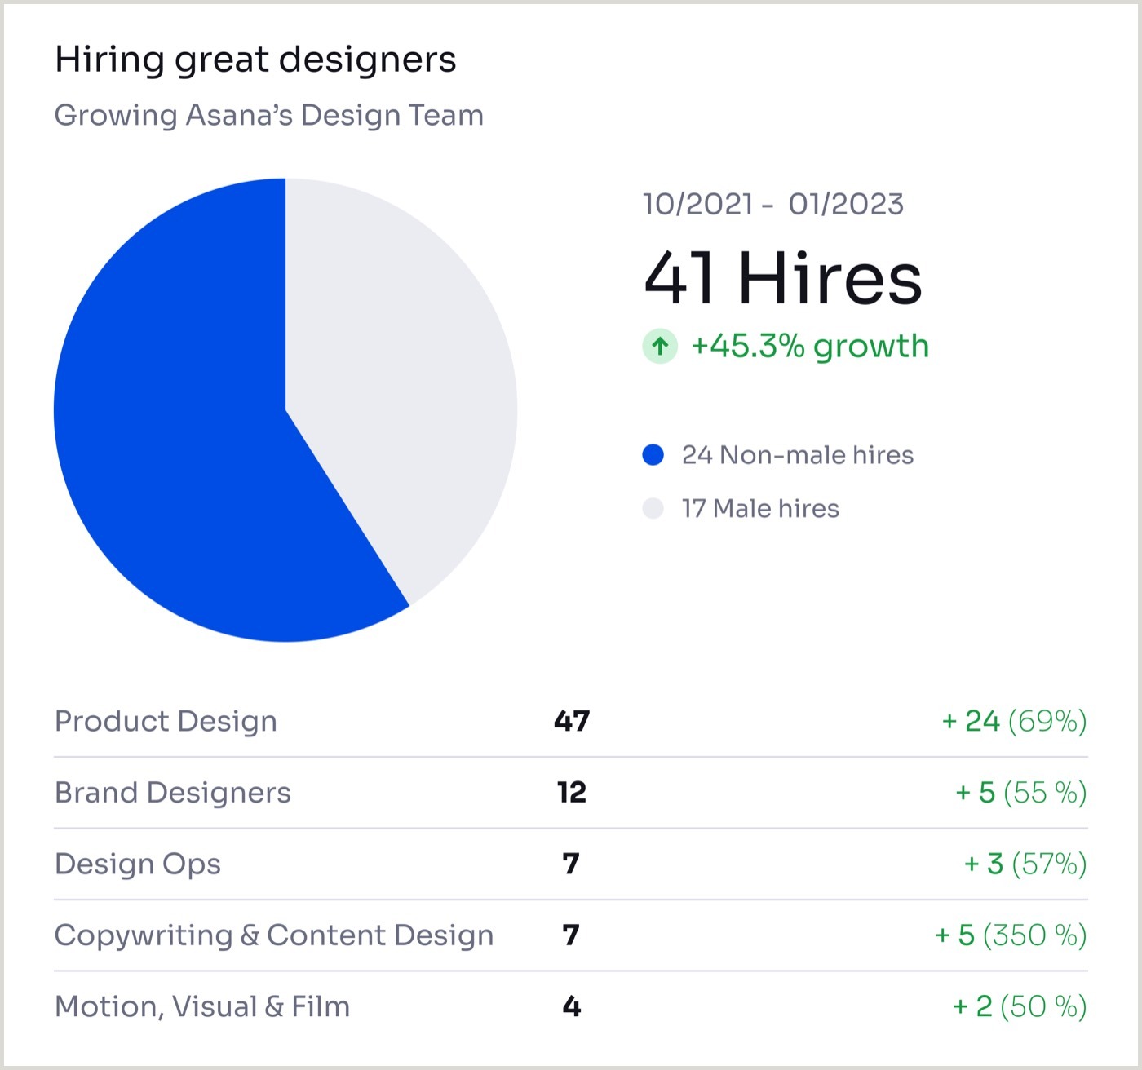Select the Product Design row label
The width and height of the screenshot is (1142, 1070).
click(x=166, y=721)
